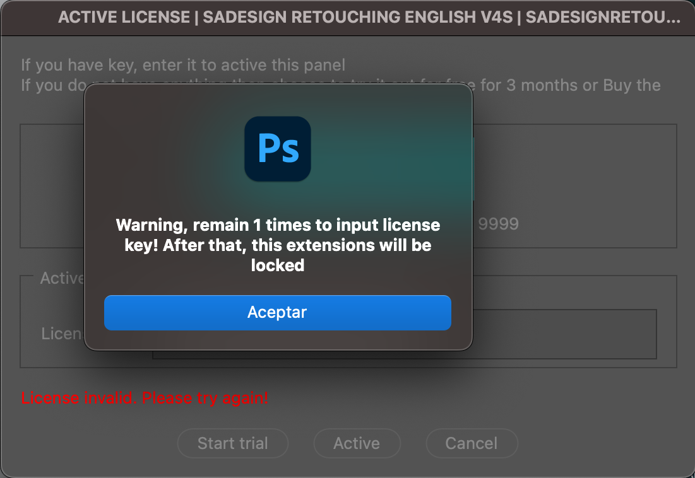This screenshot has height=478, width=695.
Task: Click the truncated SADESIGNRETOU... title text
Action: 602,18
